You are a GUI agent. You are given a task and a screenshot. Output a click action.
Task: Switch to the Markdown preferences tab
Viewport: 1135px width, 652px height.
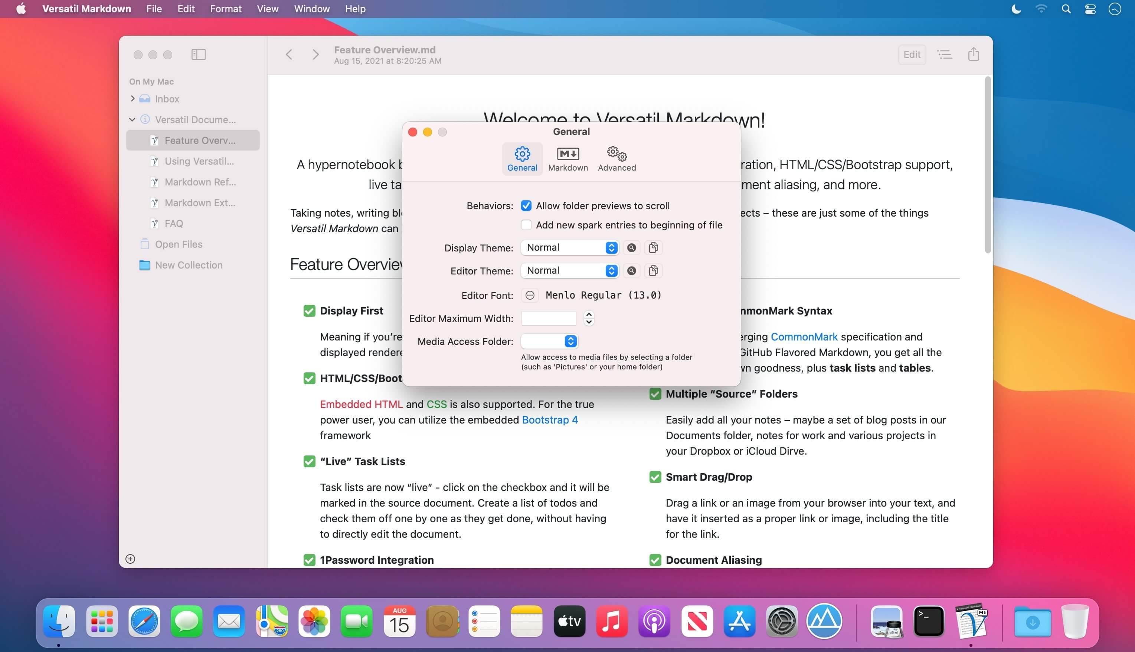click(x=568, y=159)
